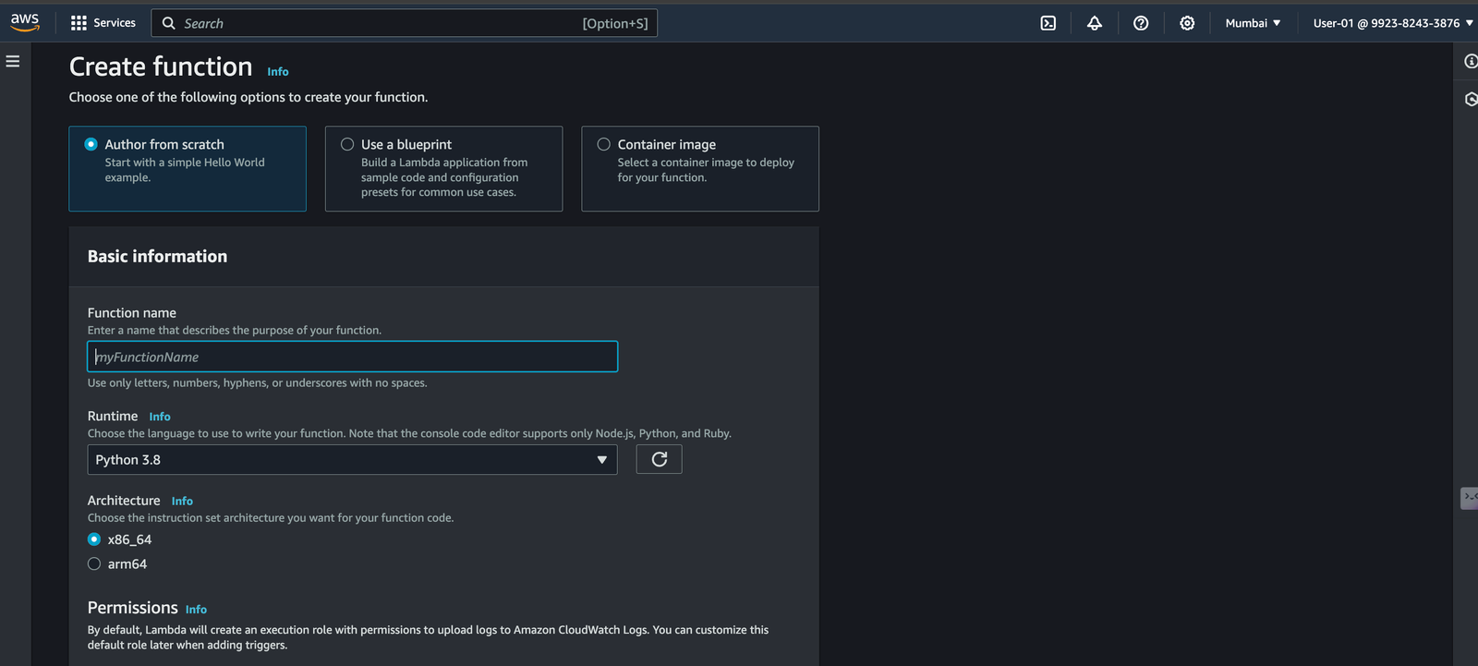Open the Mumbai region dropdown

coord(1253,23)
